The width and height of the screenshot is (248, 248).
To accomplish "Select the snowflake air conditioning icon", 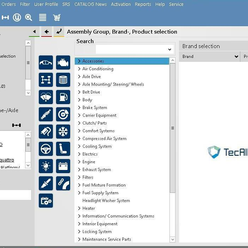I will click(63, 132).
